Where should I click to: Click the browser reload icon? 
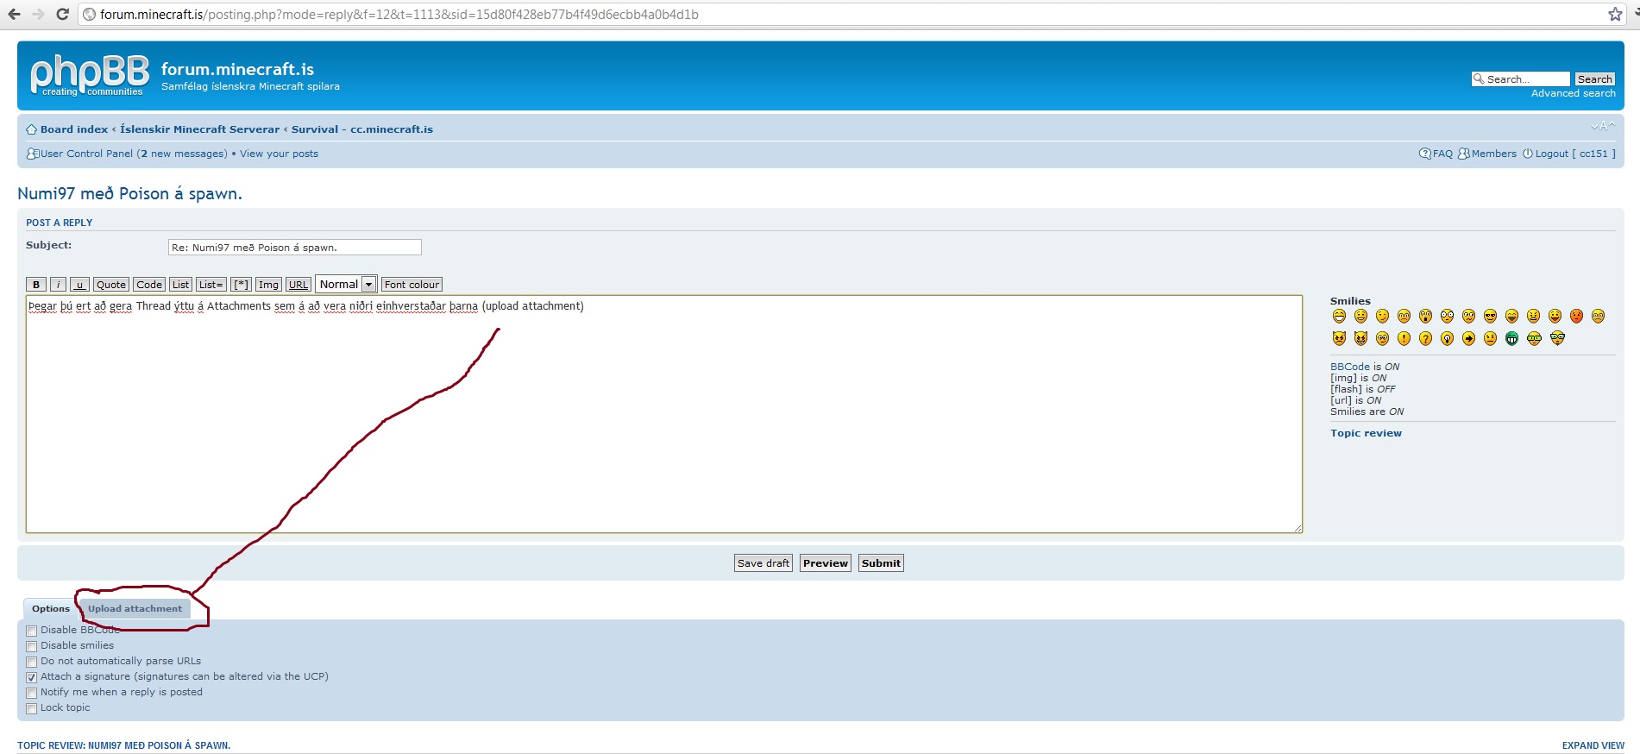pyautogui.click(x=62, y=14)
